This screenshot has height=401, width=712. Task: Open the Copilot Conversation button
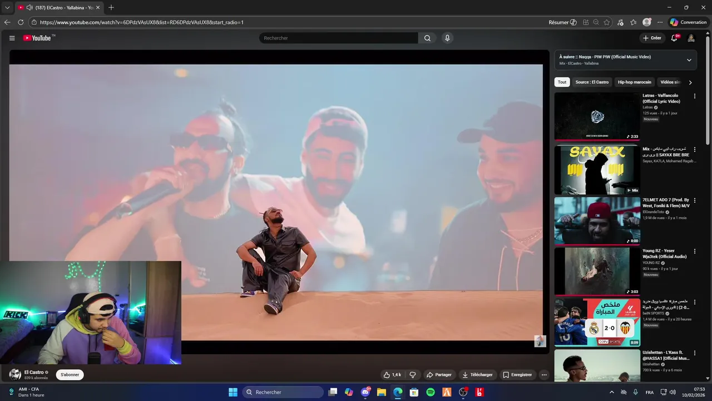click(688, 22)
